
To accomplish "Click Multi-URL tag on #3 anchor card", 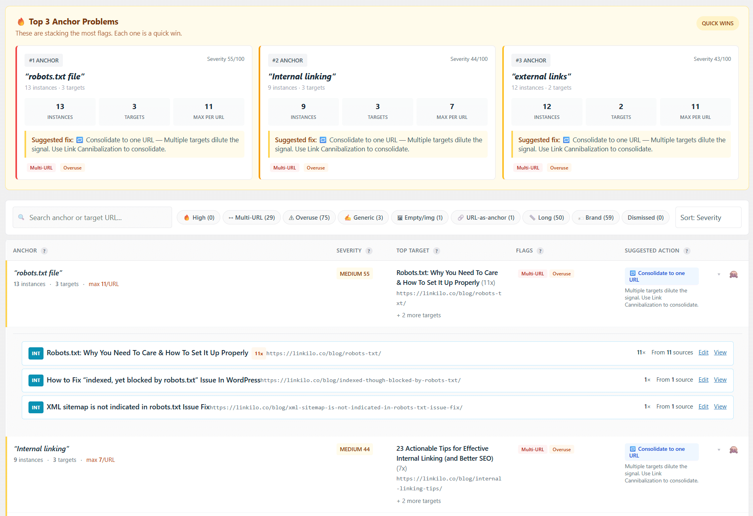I will 528,168.
